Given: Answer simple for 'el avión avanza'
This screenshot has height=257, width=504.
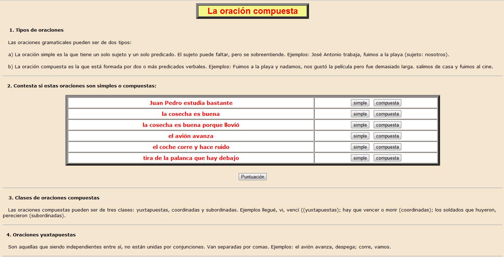Looking at the screenshot, I should coord(360,136).
